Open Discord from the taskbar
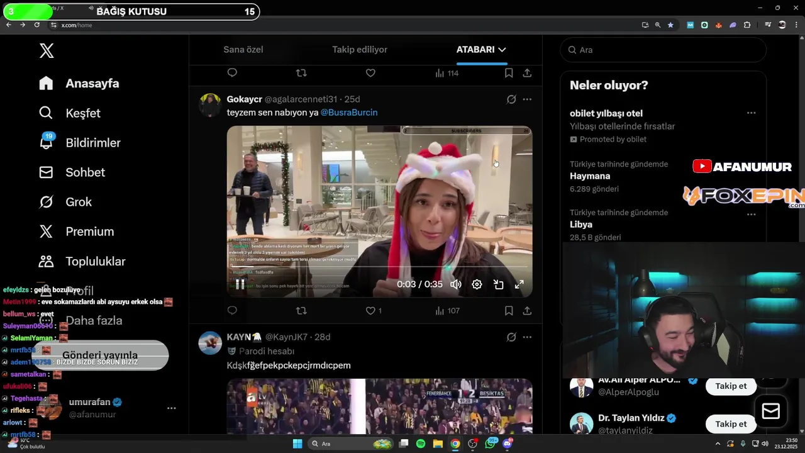 click(x=508, y=444)
